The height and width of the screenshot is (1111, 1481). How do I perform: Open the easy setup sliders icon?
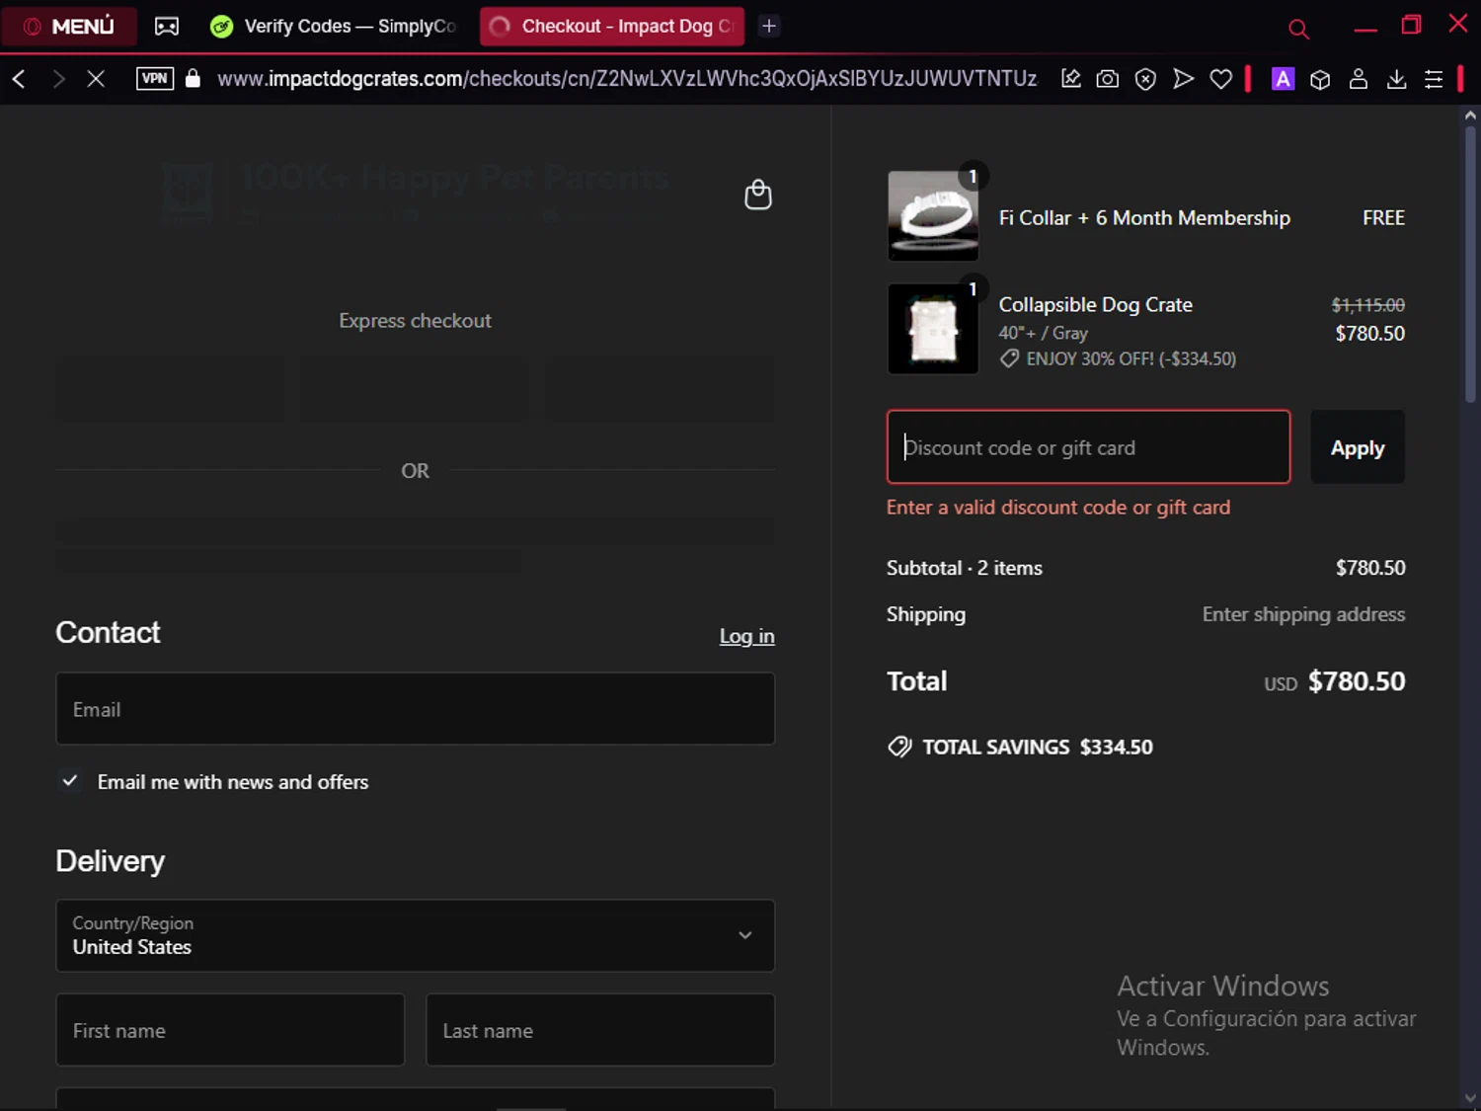1434,79
